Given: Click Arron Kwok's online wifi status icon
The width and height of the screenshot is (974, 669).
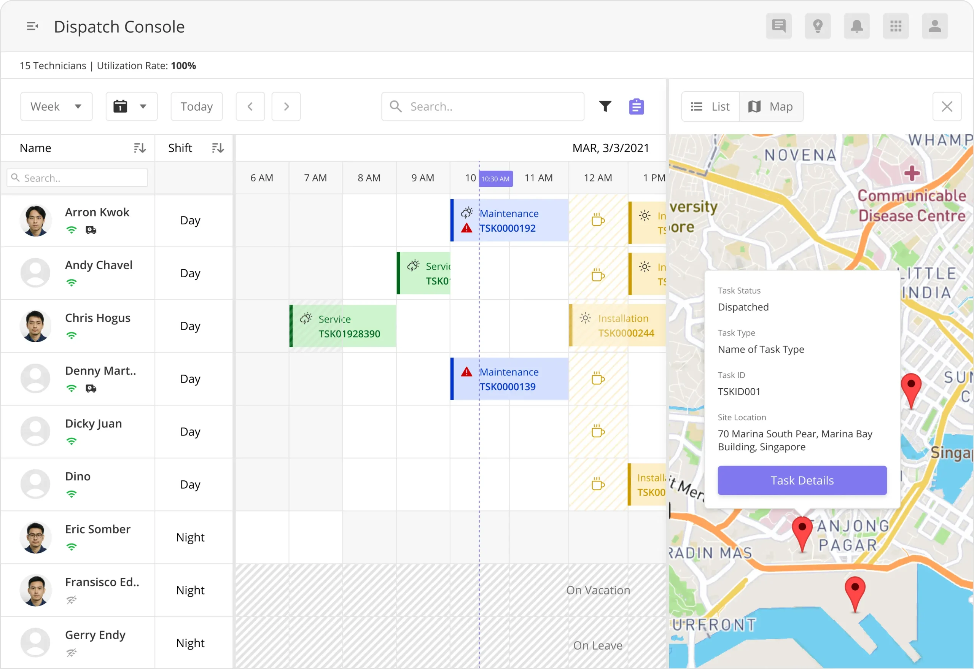Looking at the screenshot, I should (72, 230).
